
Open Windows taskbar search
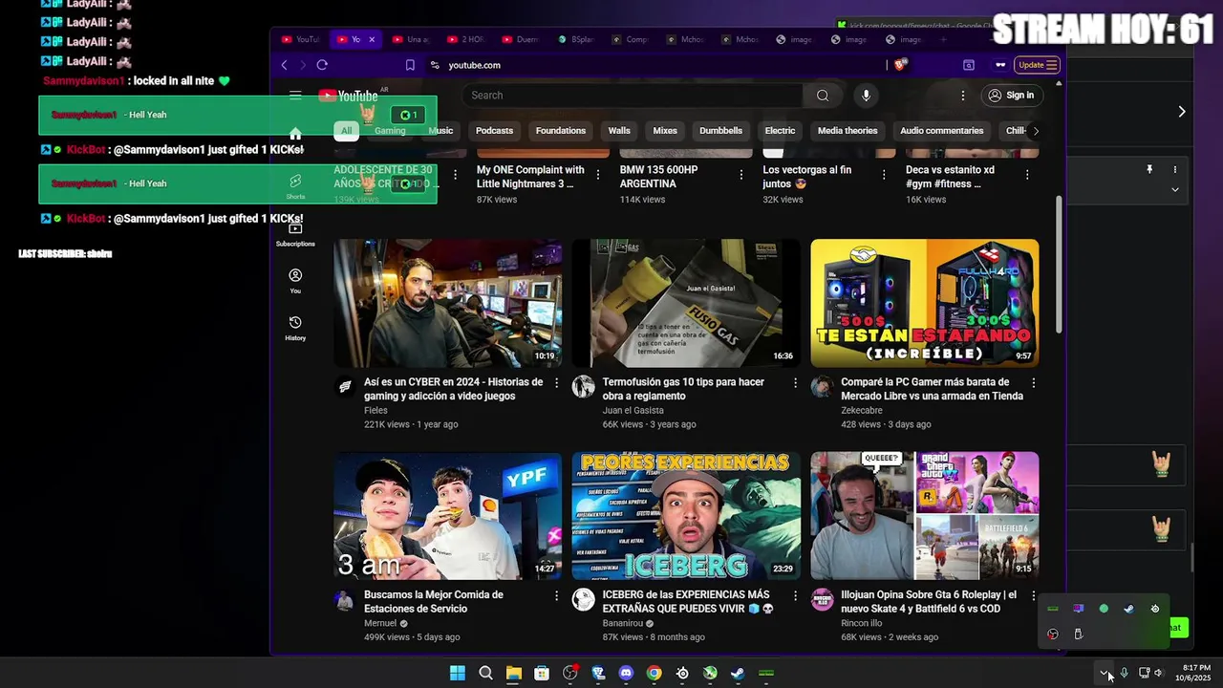(x=485, y=673)
